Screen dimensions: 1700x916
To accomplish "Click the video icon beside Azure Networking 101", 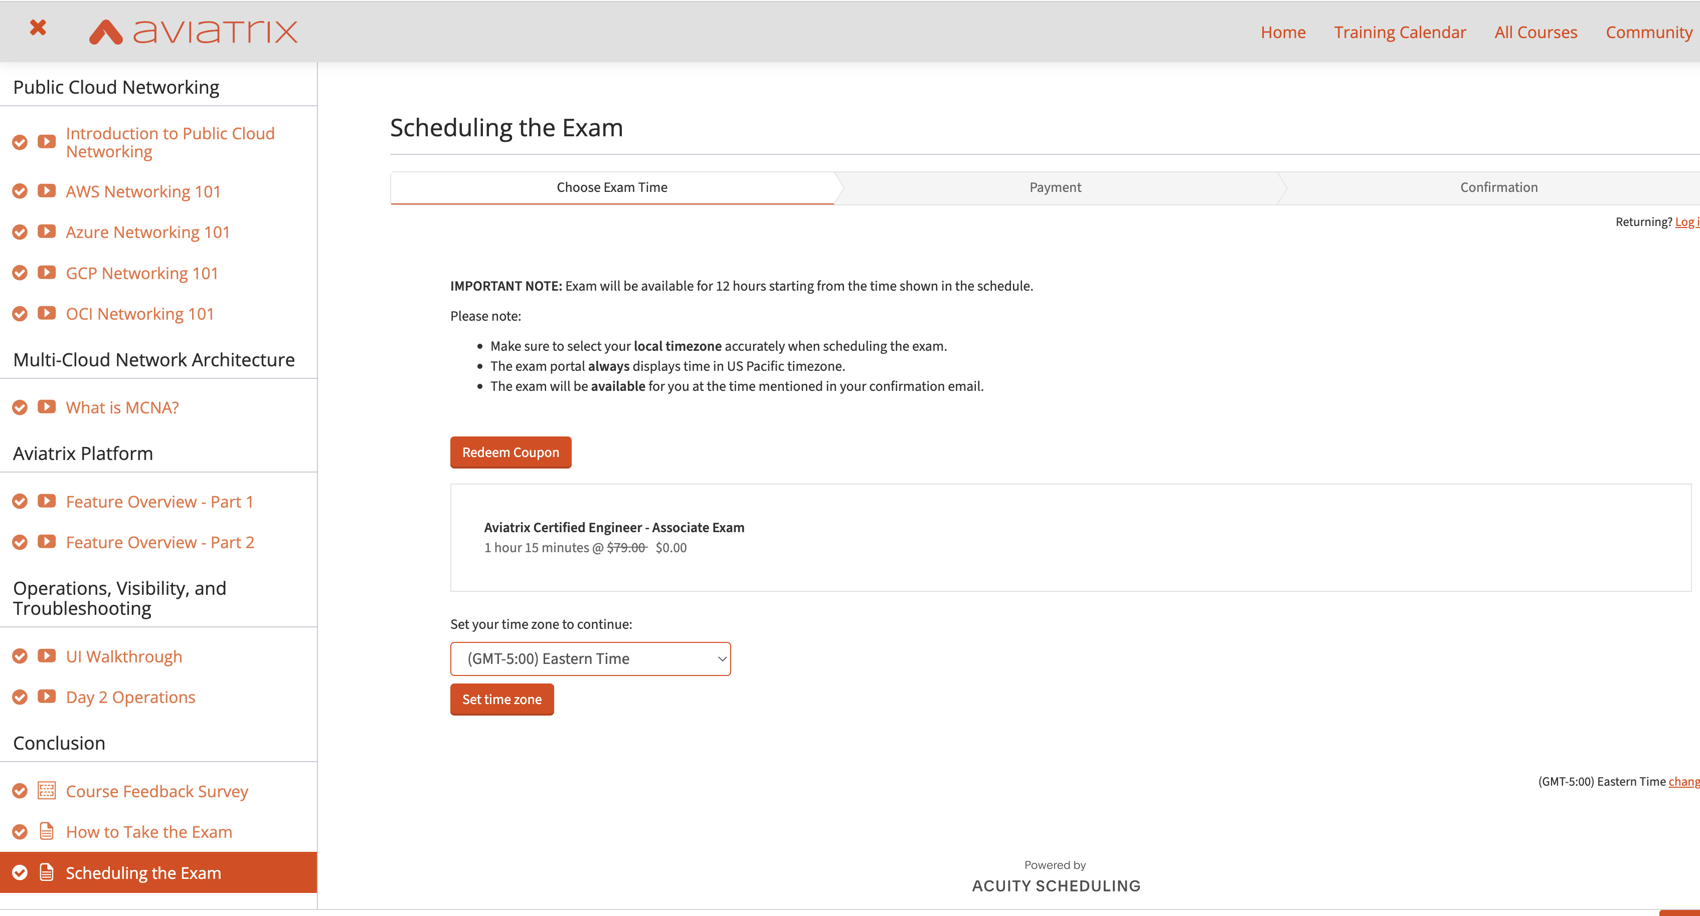I will [x=47, y=232].
